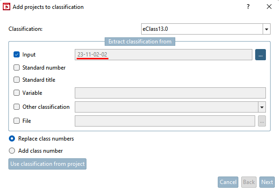Select Replace class numbers radio button
This screenshot has height=191, width=279.
click(12, 139)
